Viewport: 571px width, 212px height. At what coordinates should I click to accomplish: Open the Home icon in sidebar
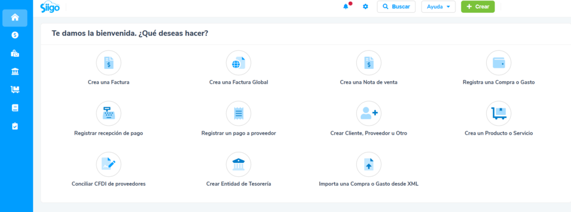pyautogui.click(x=15, y=17)
